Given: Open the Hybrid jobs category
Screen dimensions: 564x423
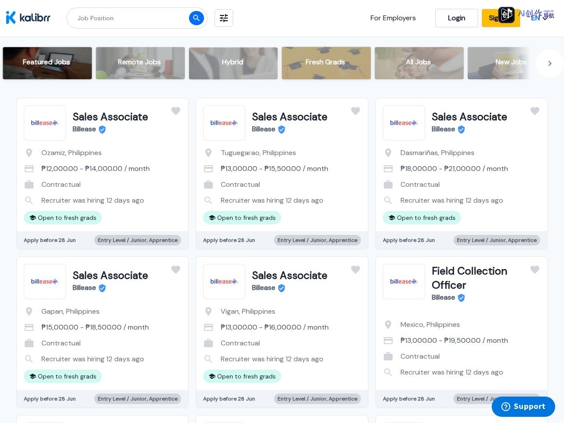Looking at the screenshot, I should (233, 63).
